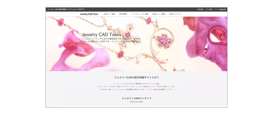Screen dimensions: 273x115
Task: Click the hero heading Jewelry CAD Town
Action: (101, 34)
